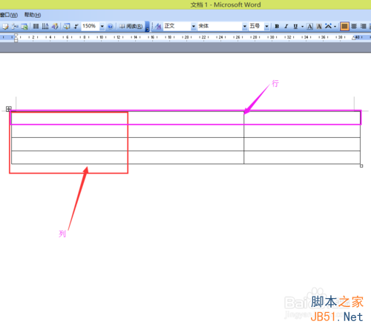Image resolution: width=371 pixels, height=327 pixels.
Task: Open the font size dropdown arrow beside 五号
Action: [x=266, y=26]
